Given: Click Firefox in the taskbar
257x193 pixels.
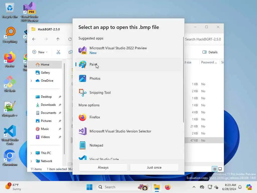Looking at the screenshot, I should 168,187.
